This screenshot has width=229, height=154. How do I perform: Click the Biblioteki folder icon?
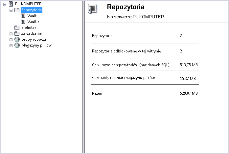pyautogui.click(x=17, y=28)
